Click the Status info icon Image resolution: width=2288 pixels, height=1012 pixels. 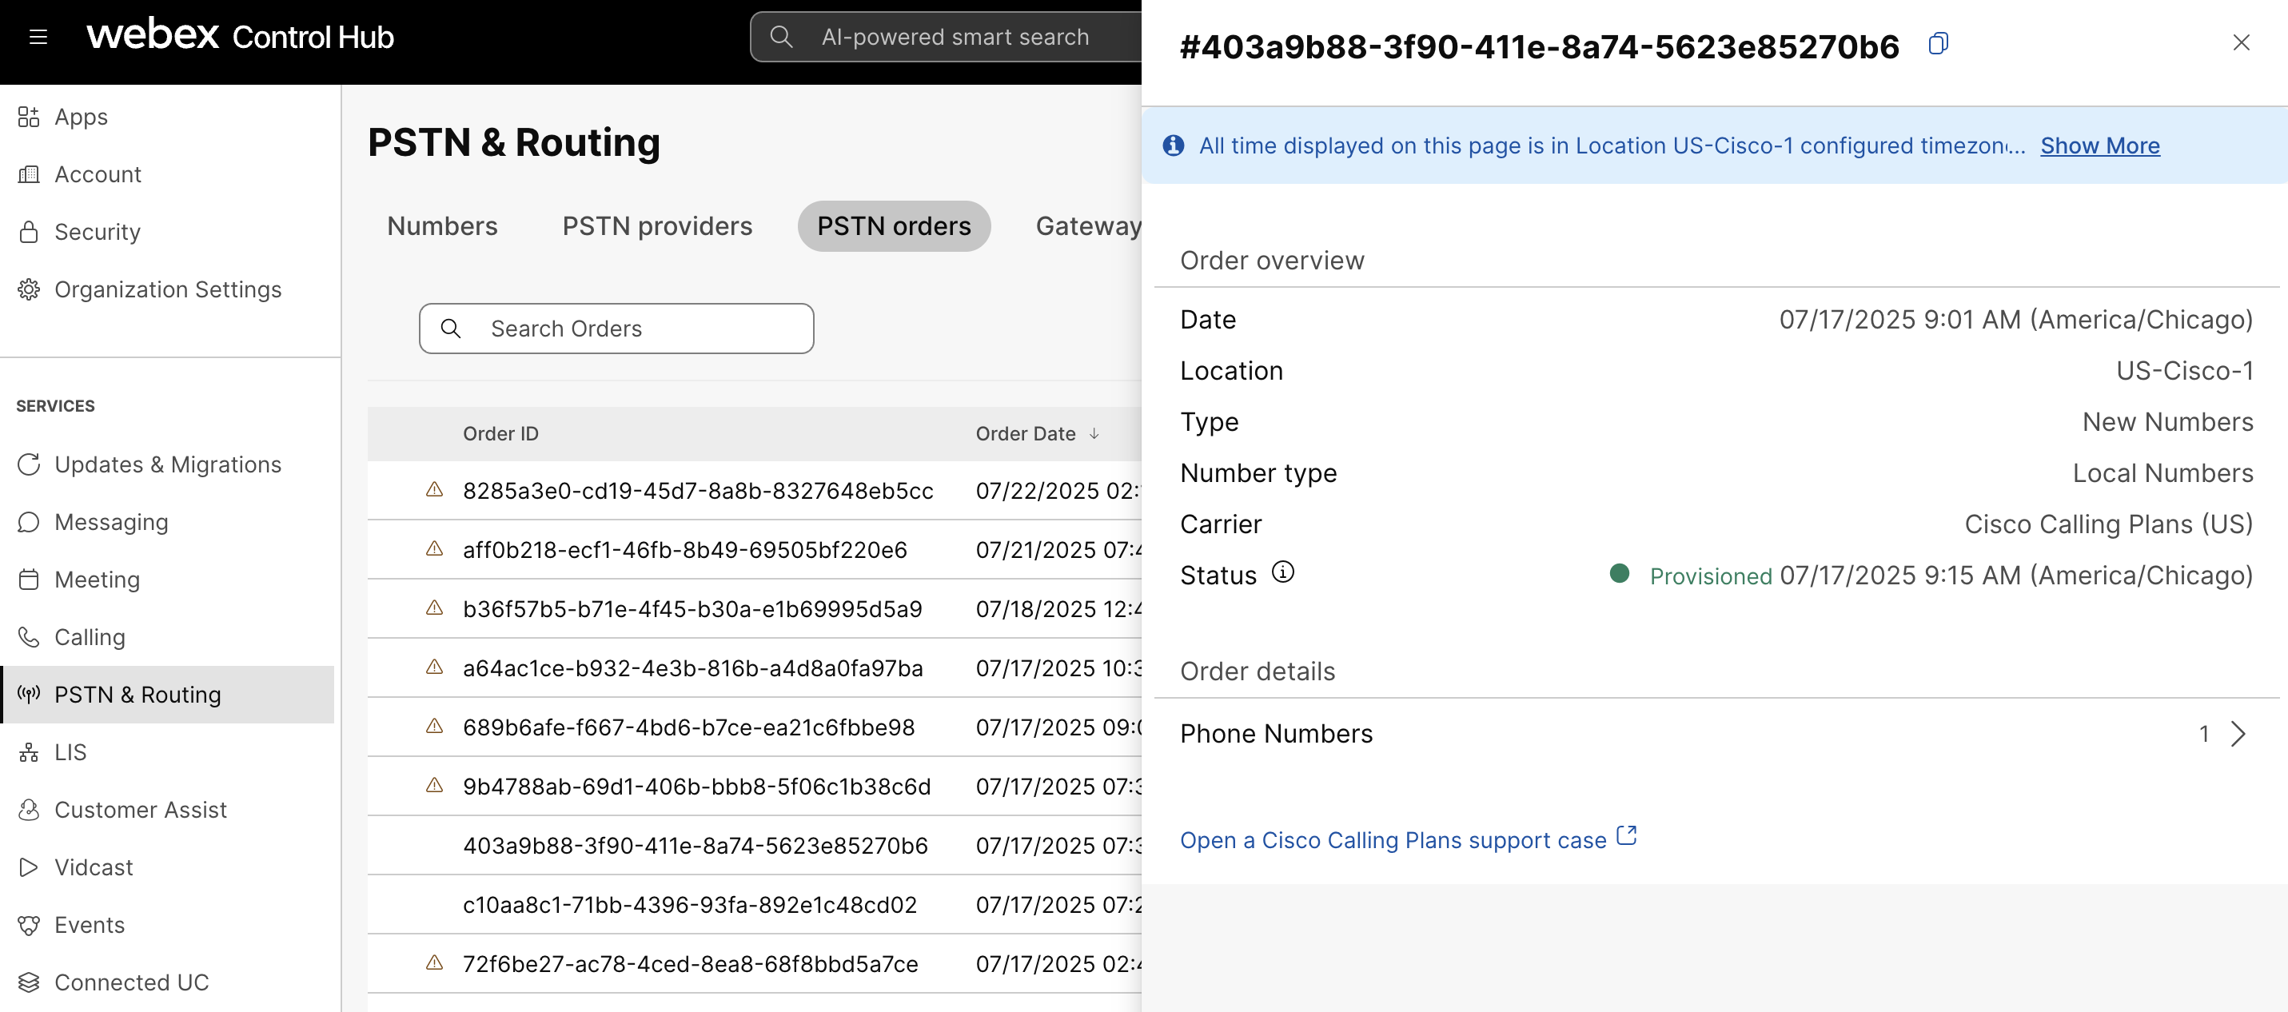[1282, 572]
